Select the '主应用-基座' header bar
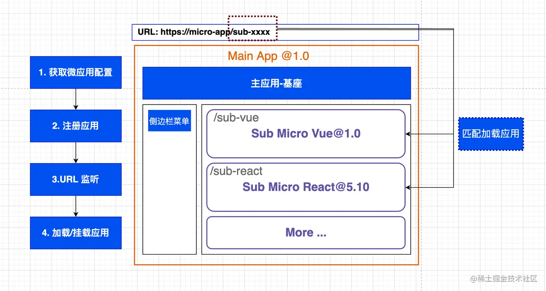 pos(276,83)
